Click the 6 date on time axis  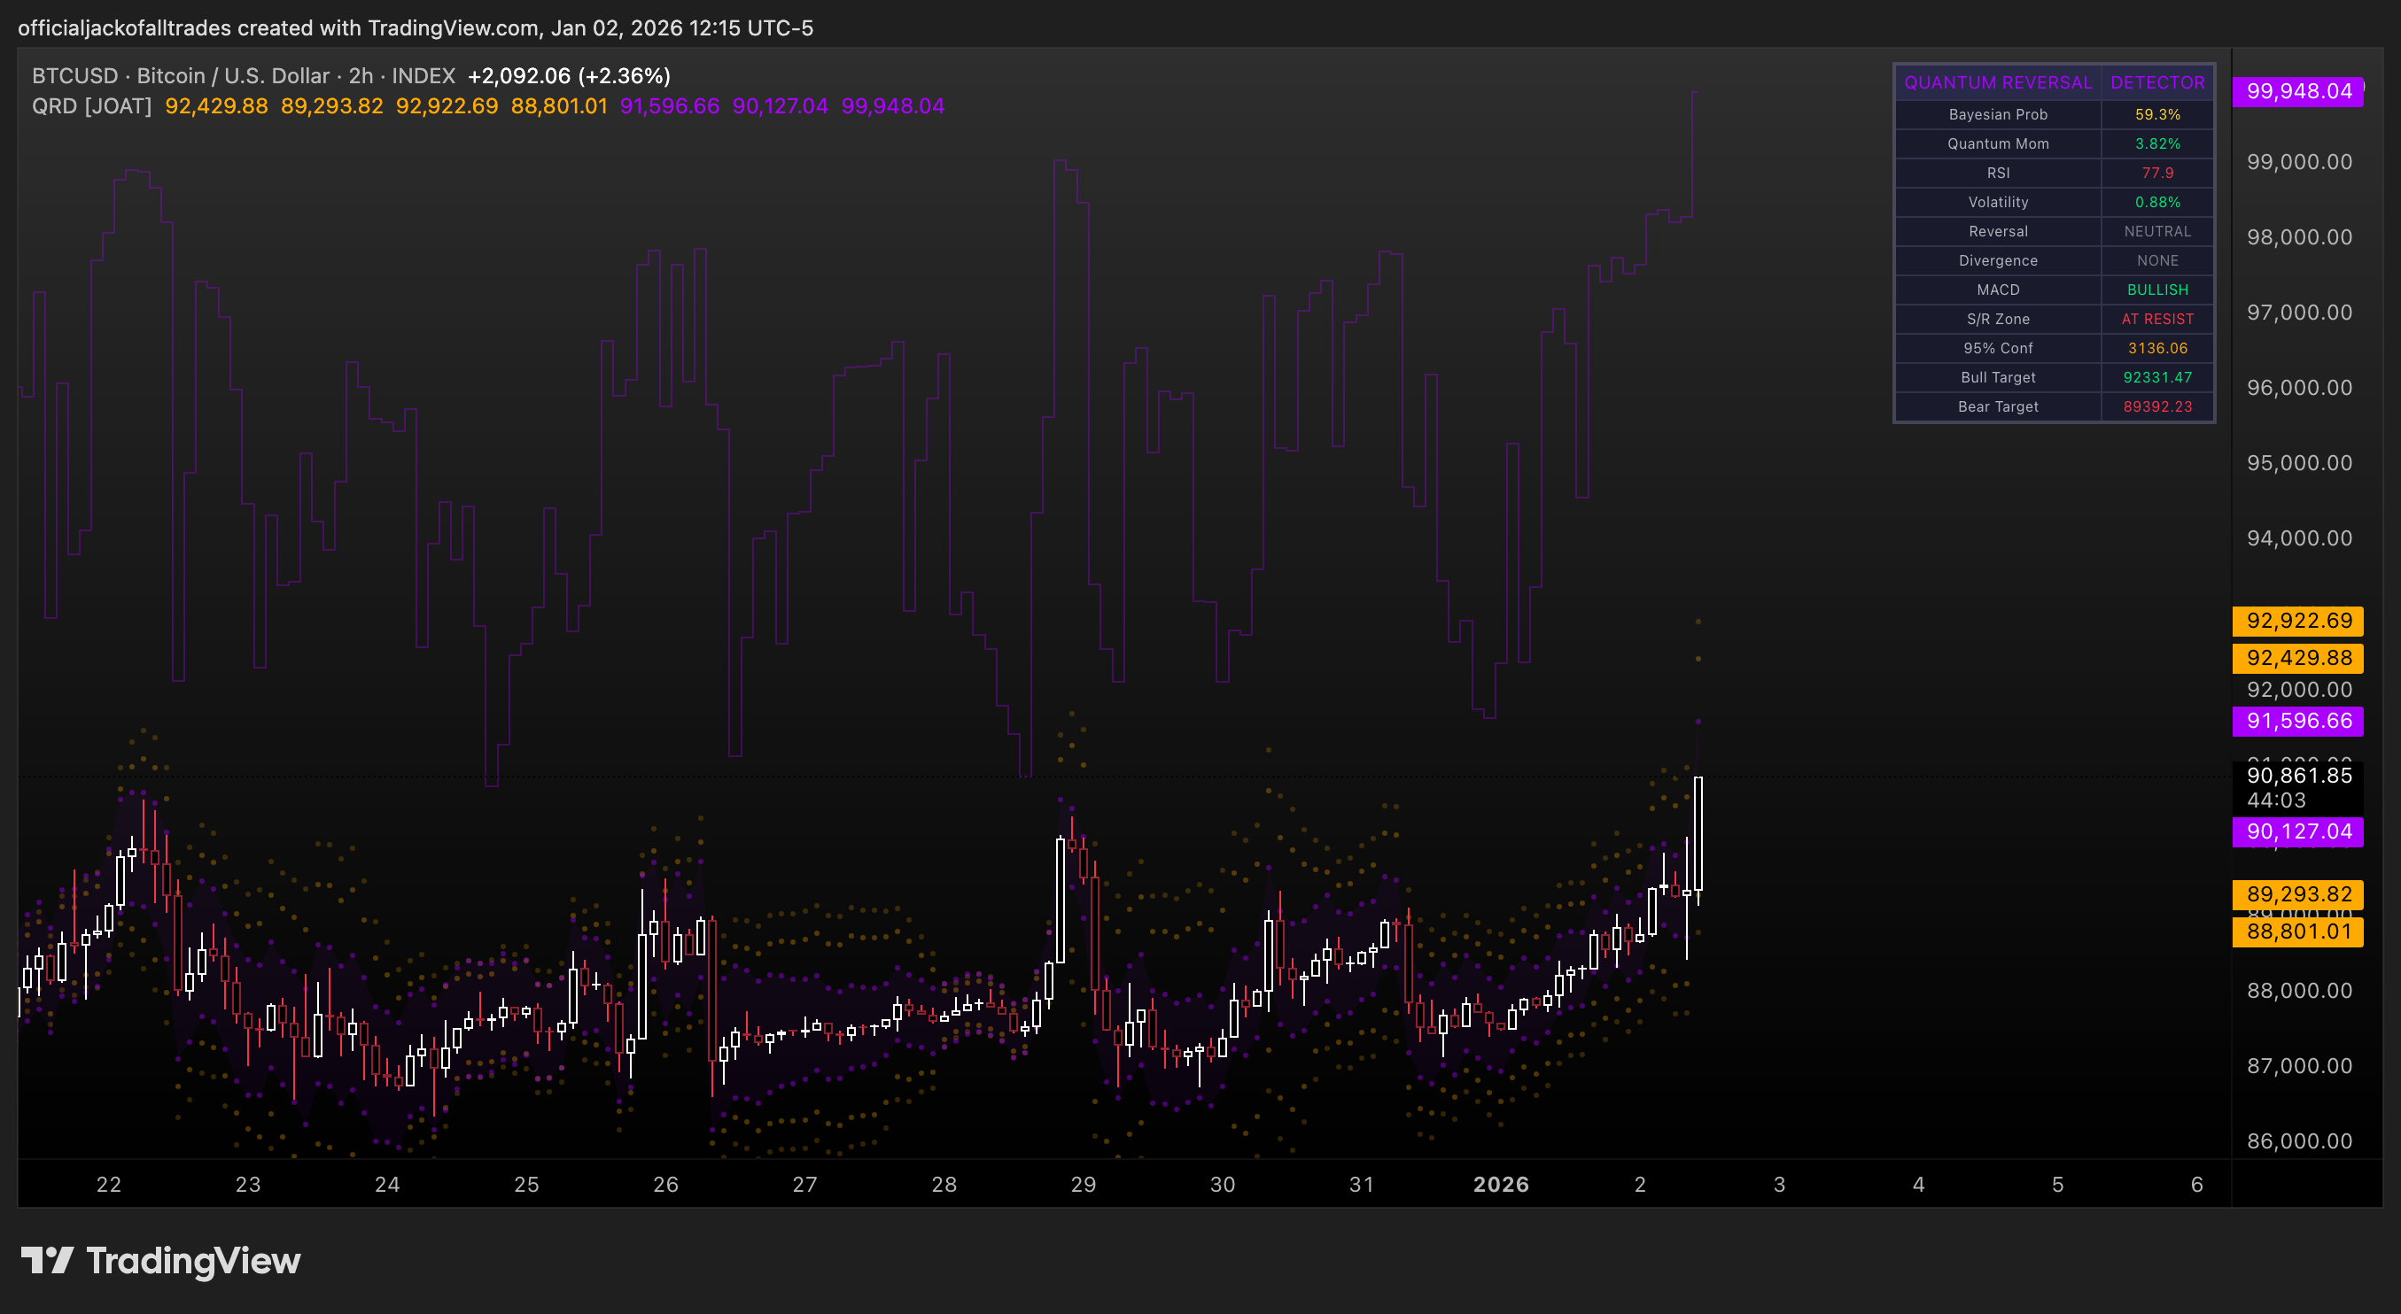coord(2197,1185)
